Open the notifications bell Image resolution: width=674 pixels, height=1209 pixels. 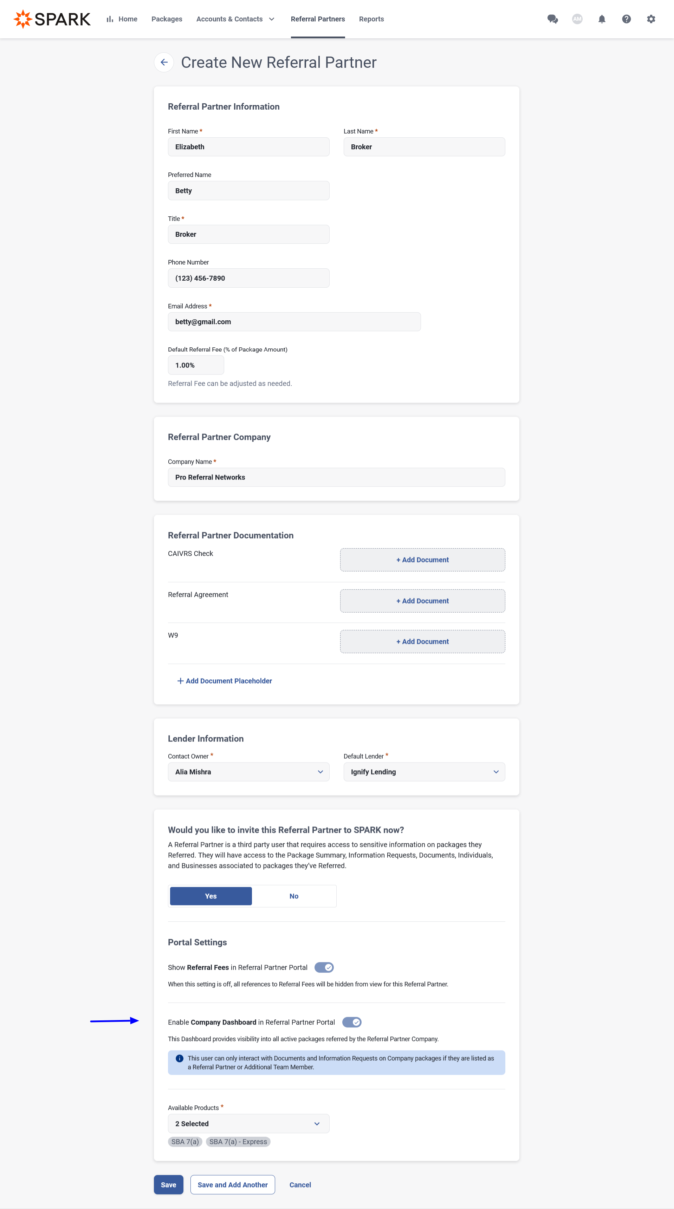click(x=602, y=19)
